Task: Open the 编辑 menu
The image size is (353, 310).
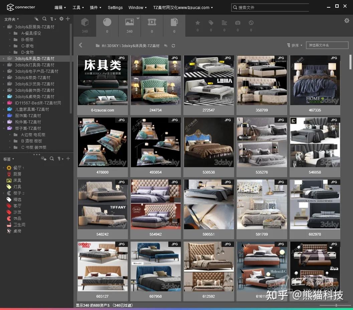Action: tap(59, 7)
